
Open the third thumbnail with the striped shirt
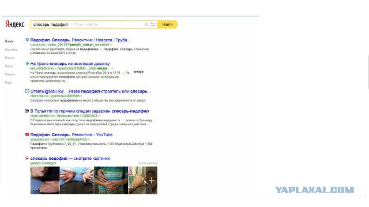point(111,180)
